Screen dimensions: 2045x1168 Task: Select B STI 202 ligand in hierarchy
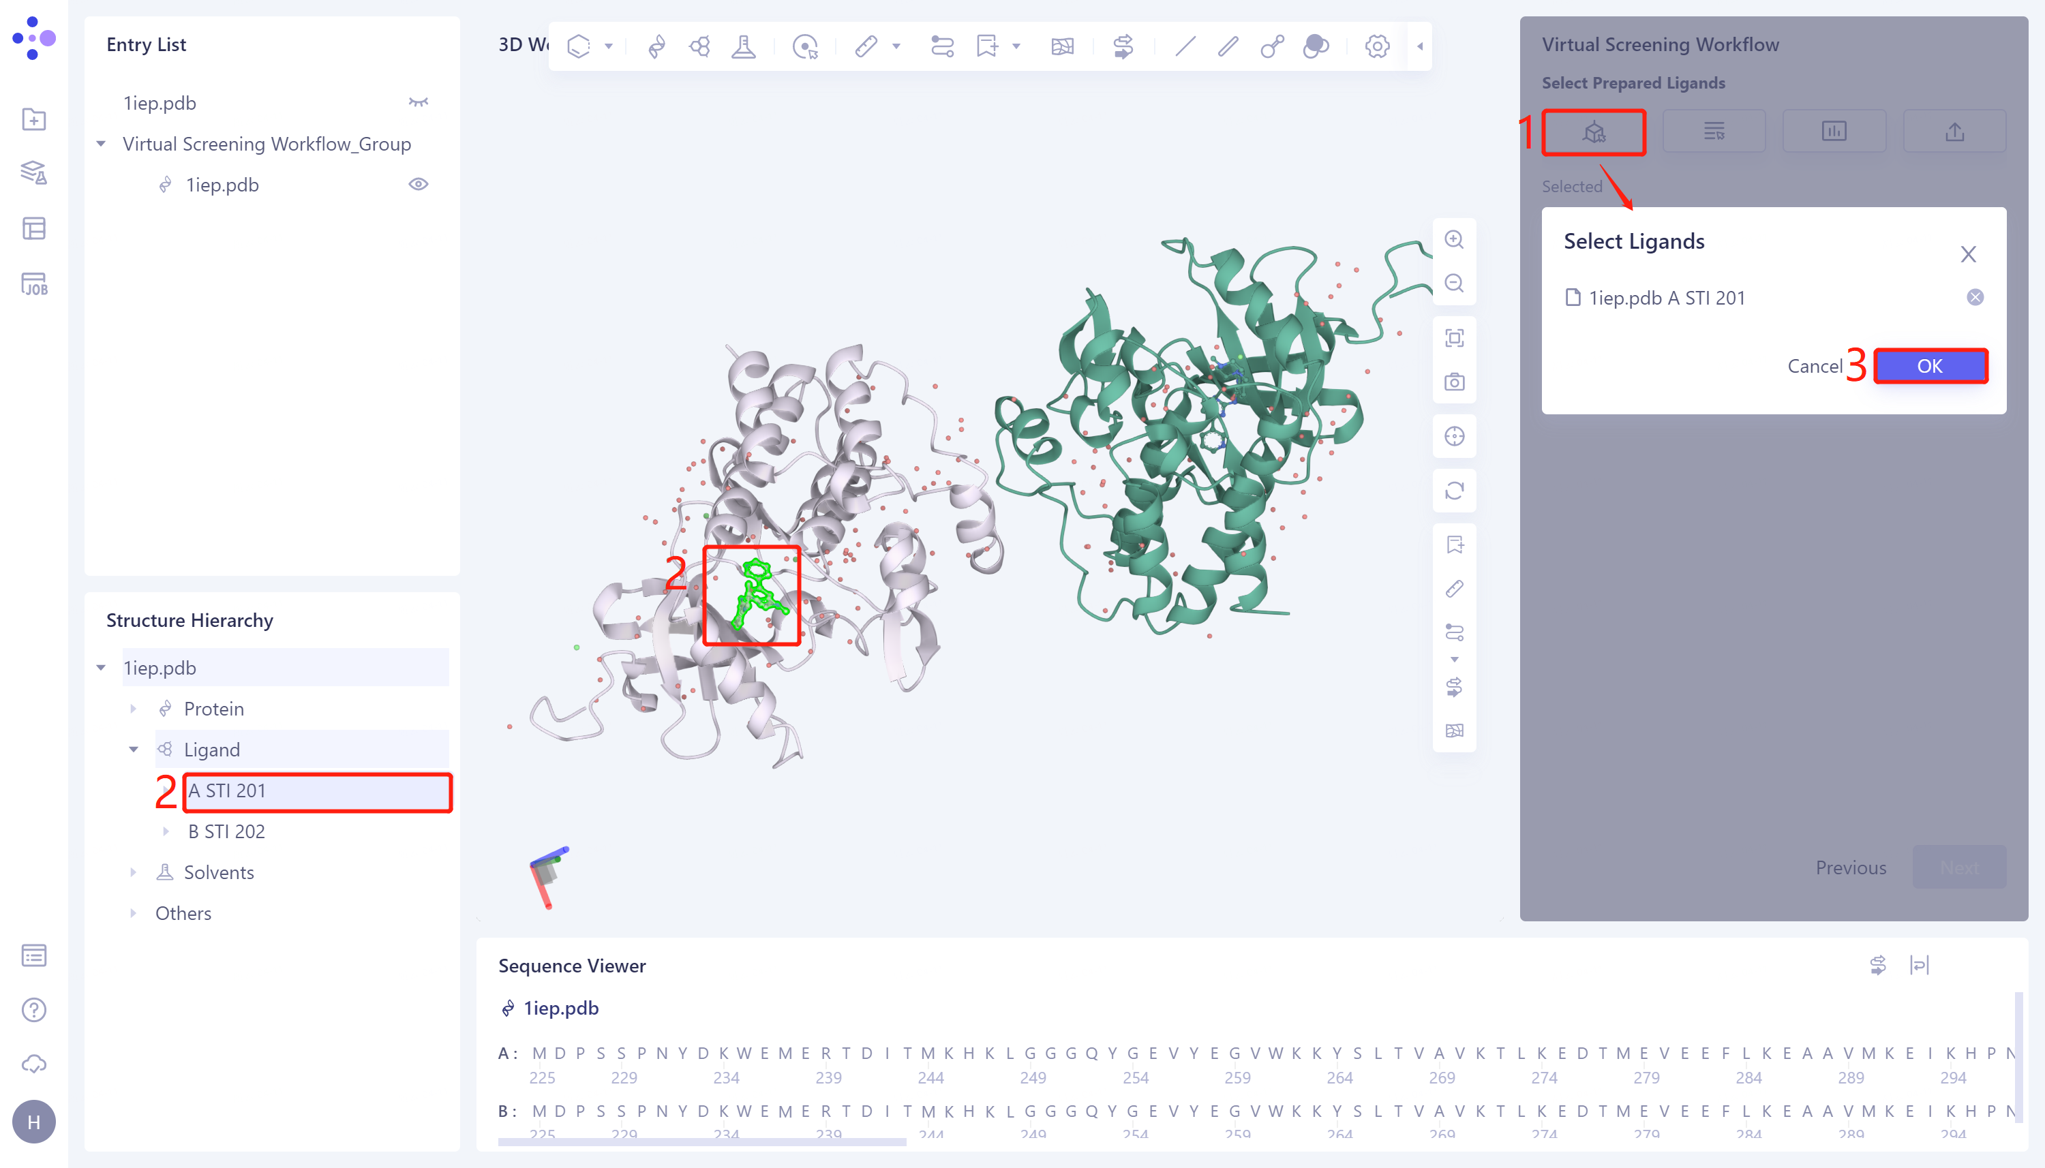[226, 831]
